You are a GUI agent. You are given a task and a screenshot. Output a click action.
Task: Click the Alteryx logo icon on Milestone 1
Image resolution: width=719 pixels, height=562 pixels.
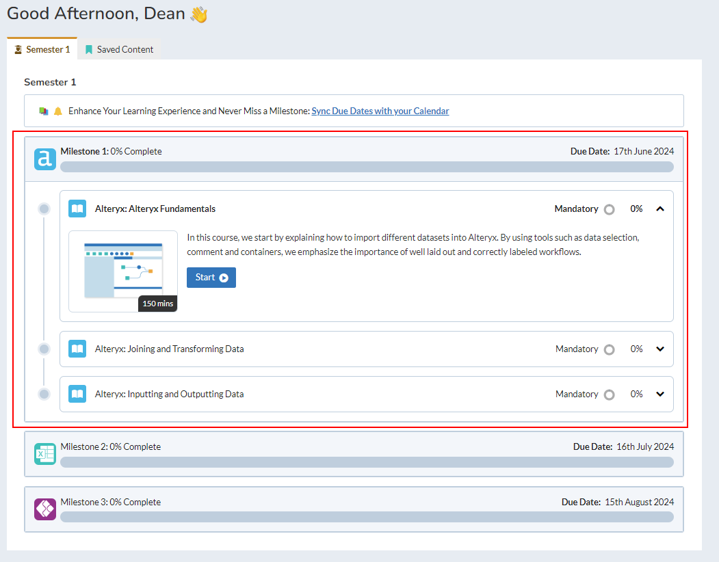(45, 159)
